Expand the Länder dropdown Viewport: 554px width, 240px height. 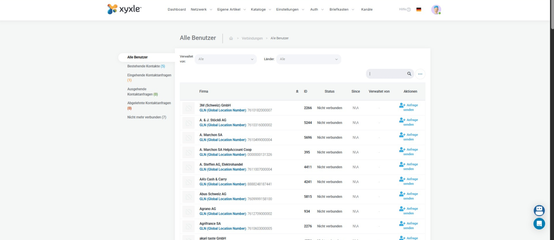click(308, 59)
